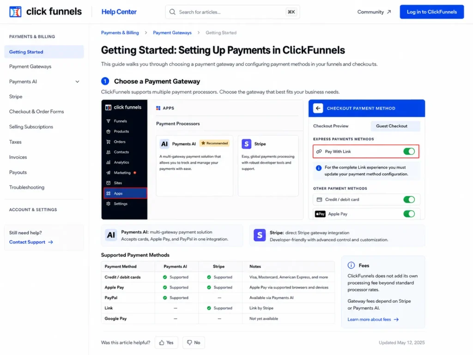Open Payouts in the sidebar
473x355 pixels.
pos(18,172)
